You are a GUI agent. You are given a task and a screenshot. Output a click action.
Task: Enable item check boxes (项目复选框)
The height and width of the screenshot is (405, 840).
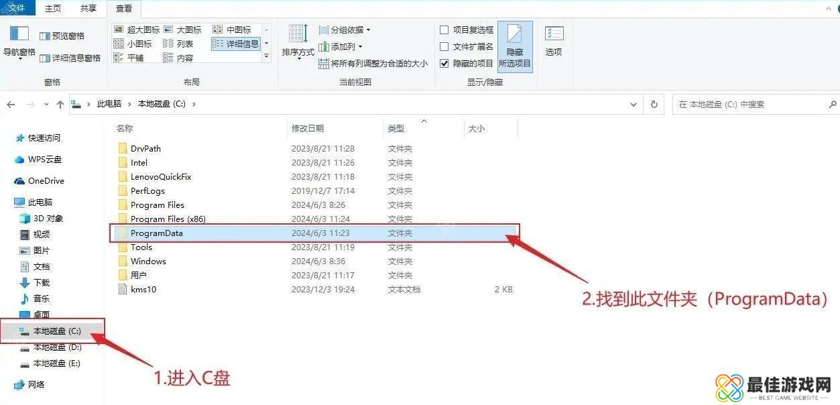[x=444, y=30]
